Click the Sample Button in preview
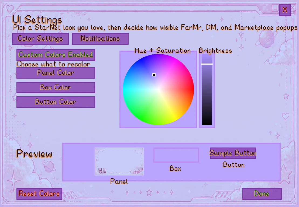This screenshot has width=299, height=207. pyautogui.click(x=233, y=153)
